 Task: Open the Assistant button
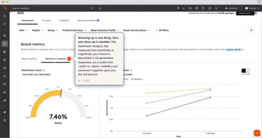click(x=231, y=8)
